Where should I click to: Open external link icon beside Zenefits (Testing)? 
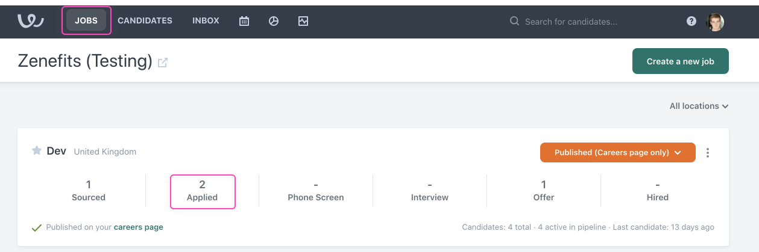point(163,62)
